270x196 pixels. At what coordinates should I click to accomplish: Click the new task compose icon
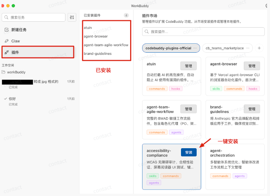(6, 30)
